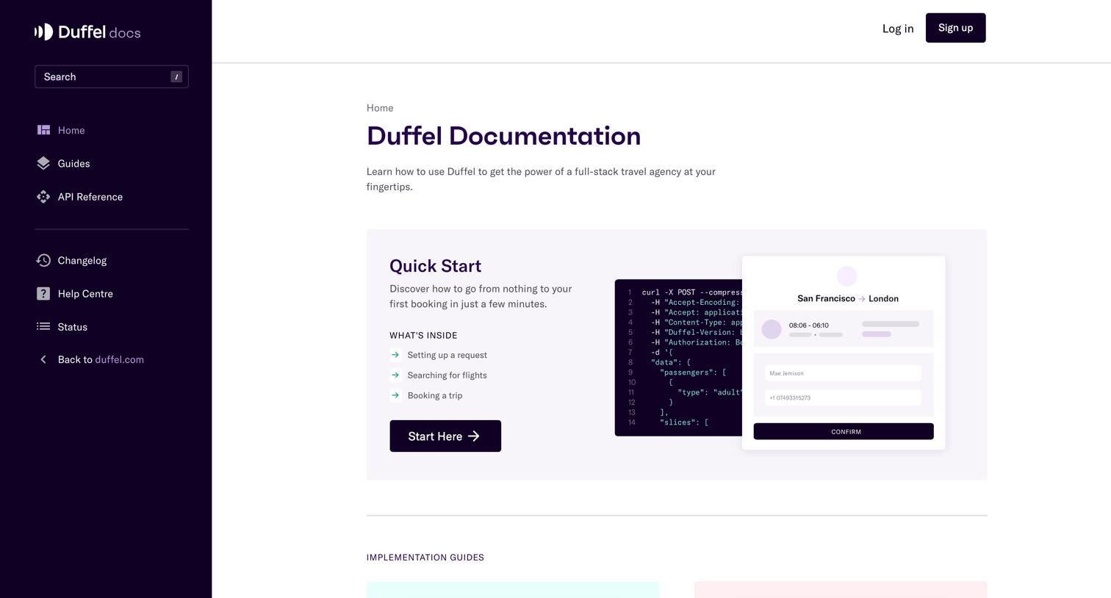Click the Home breadcrumb
The height and width of the screenshot is (598, 1111).
point(380,107)
